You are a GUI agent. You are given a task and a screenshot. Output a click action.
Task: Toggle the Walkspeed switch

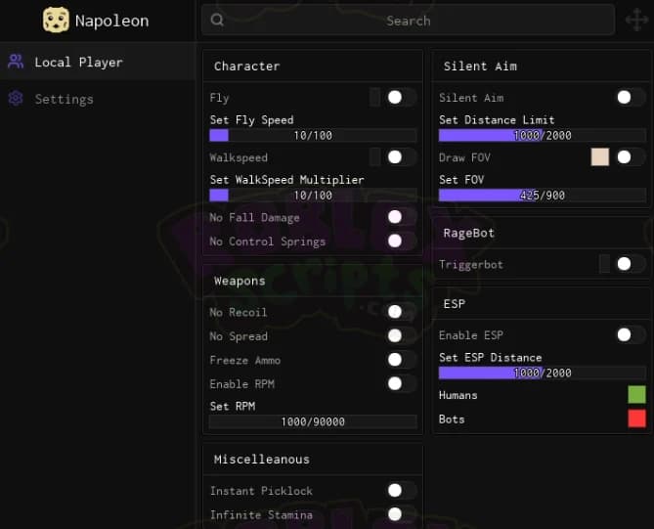(401, 157)
